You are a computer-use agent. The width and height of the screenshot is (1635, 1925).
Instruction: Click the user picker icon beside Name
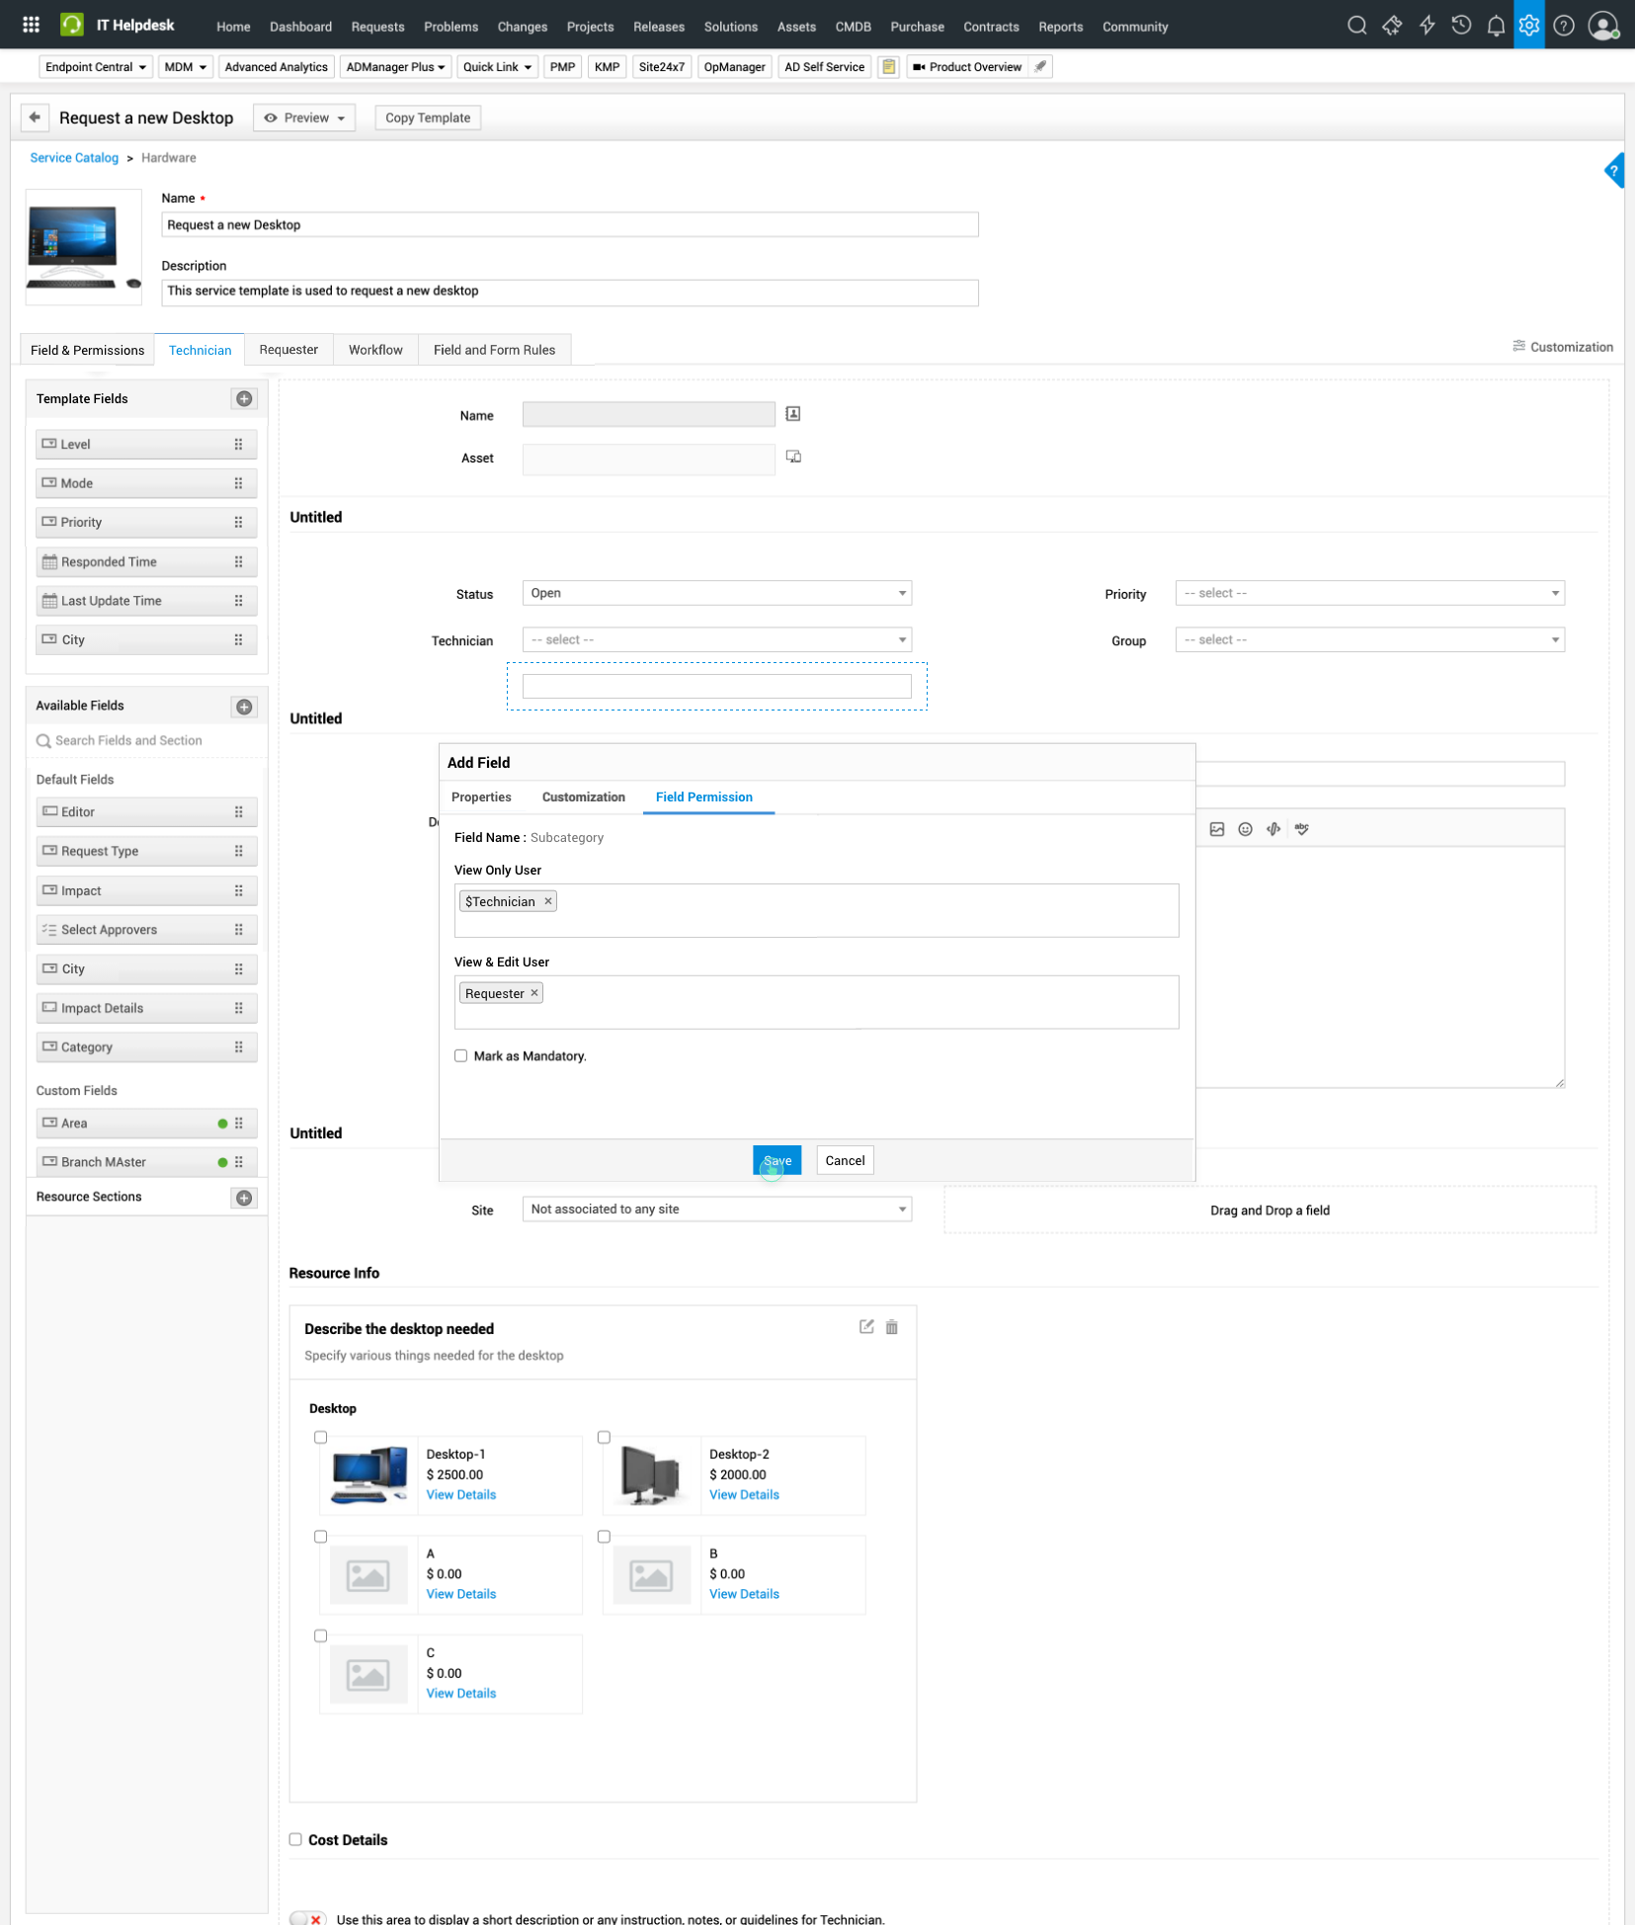click(x=792, y=414)
